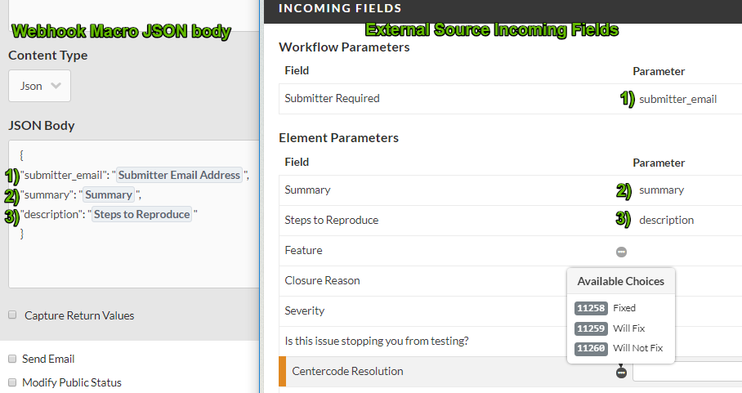
Task: Click the Centercode Resolution row label
Action: tap(347, 371)
